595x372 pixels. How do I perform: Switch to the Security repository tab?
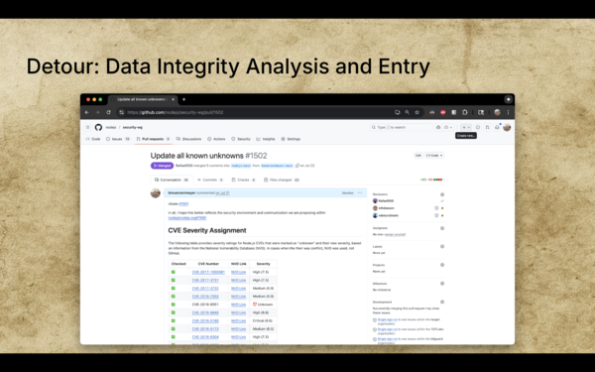pos(241,139)
